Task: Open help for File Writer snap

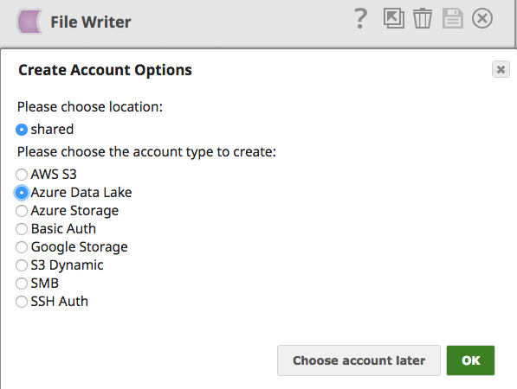Action: pyautogui.click(x=360, y=19)
